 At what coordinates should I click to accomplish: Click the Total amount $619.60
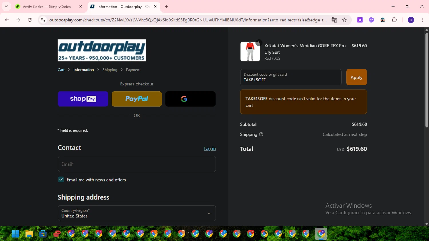point(357,149)
